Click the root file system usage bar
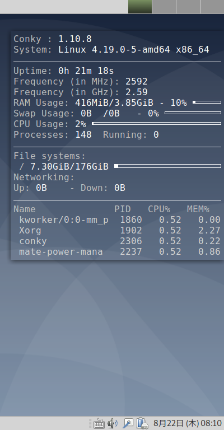Image resolution: width=224 pixels, height=430 pixels. pos(167,166)
